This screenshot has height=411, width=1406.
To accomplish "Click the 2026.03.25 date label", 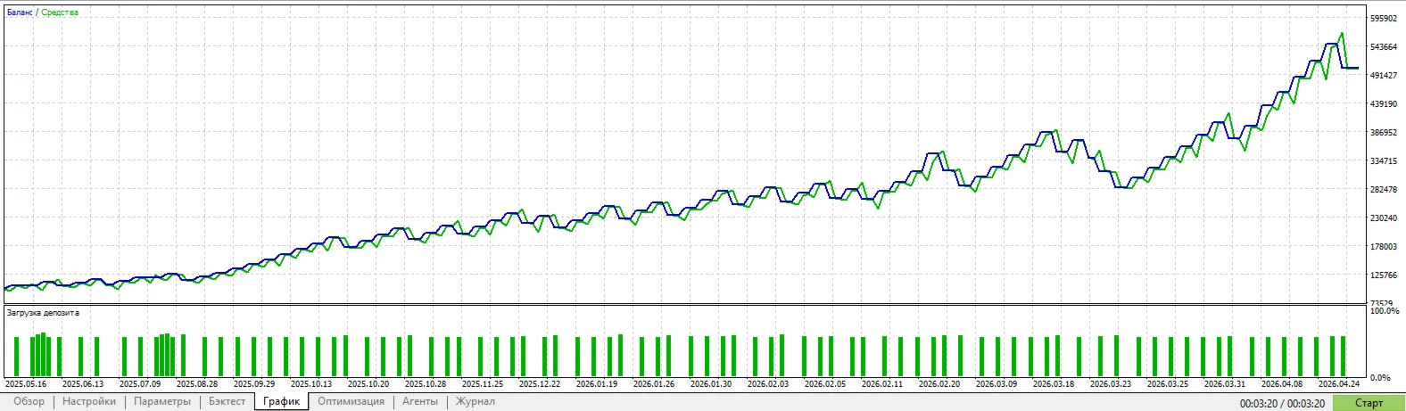I will tap(1168, 384).
